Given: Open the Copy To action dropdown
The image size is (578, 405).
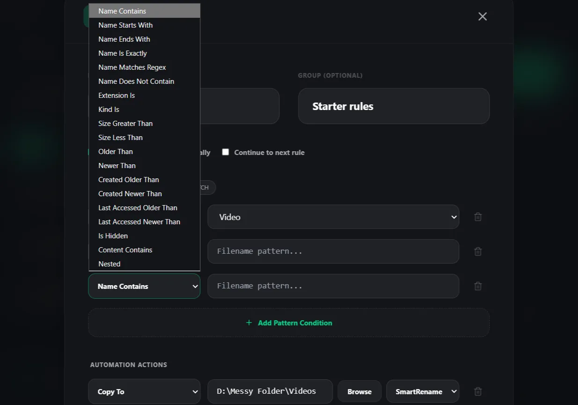Looking at the screenshot, I should pos(144,391).
